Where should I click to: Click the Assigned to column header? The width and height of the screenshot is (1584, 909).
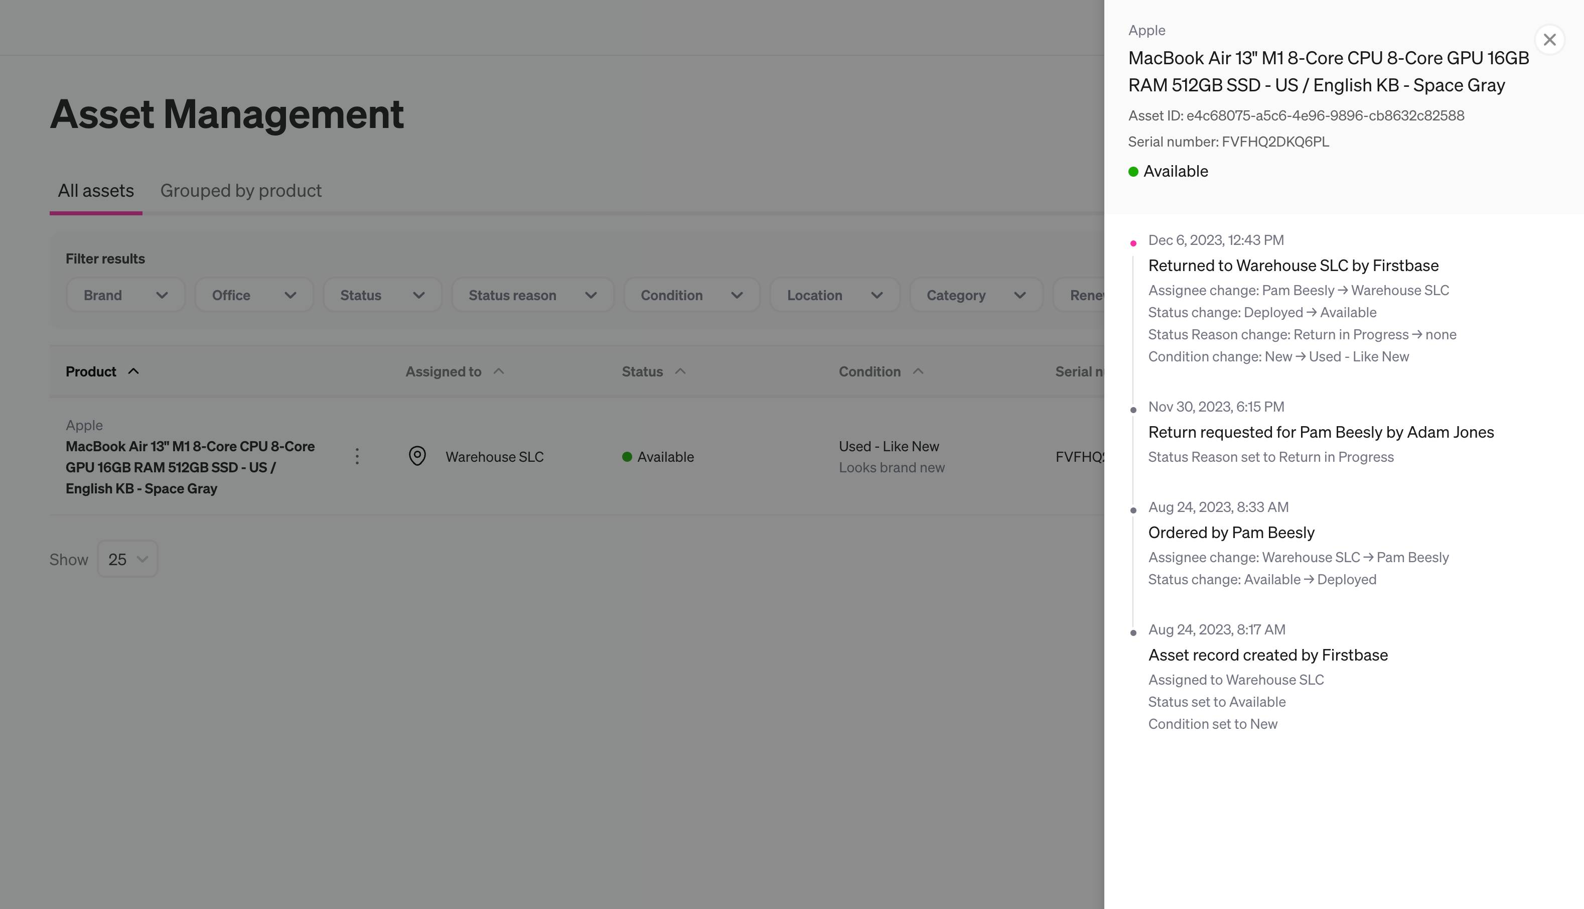444,371
